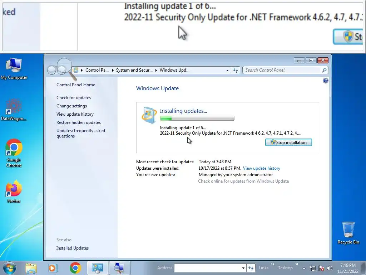
Task: Open the DataWagon desktop shortcut
Action: [x=14, y=110]
